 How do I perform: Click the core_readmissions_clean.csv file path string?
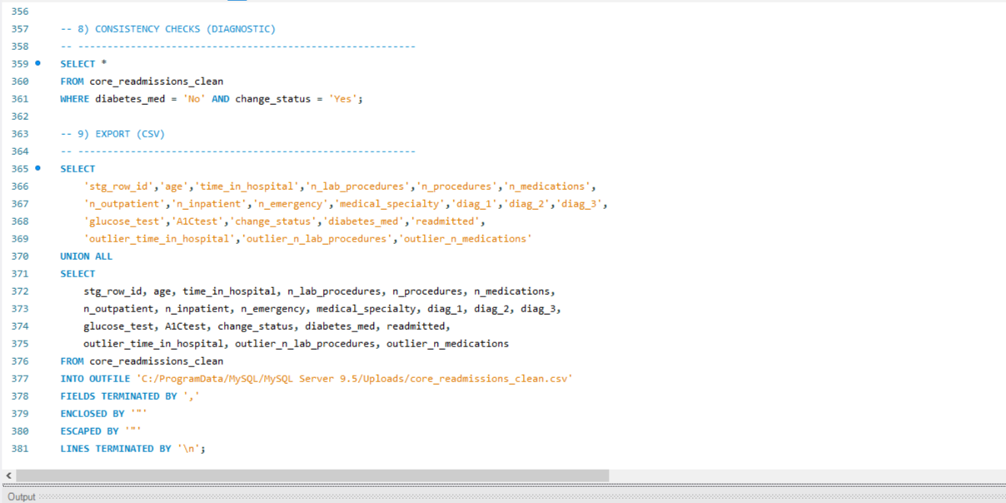coord(355,378)
